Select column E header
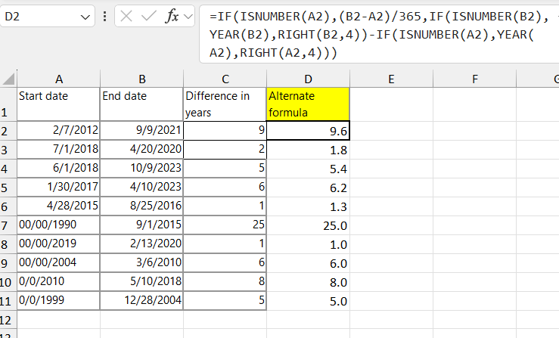 [391, 79]
